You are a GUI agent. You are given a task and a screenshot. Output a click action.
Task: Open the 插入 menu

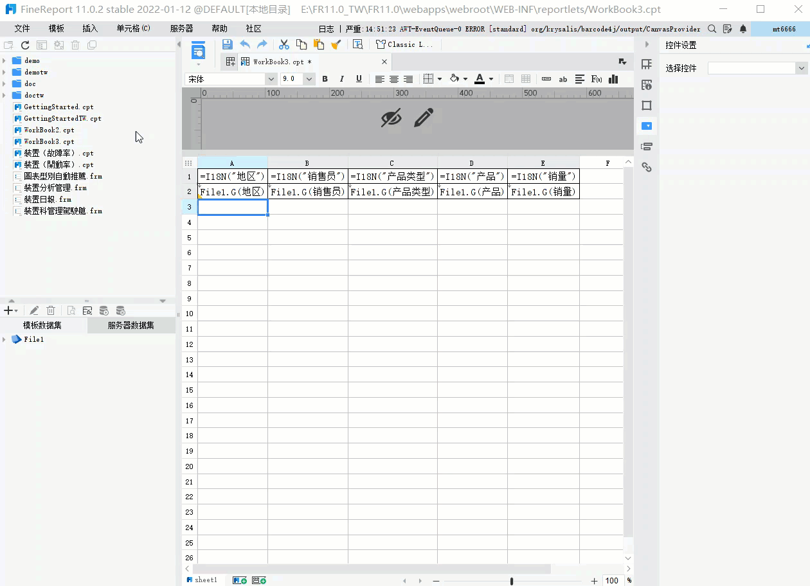click(x=90, y=29)
